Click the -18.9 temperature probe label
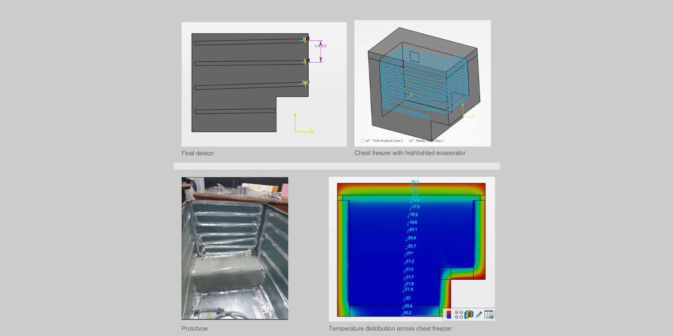 point(413,215)
